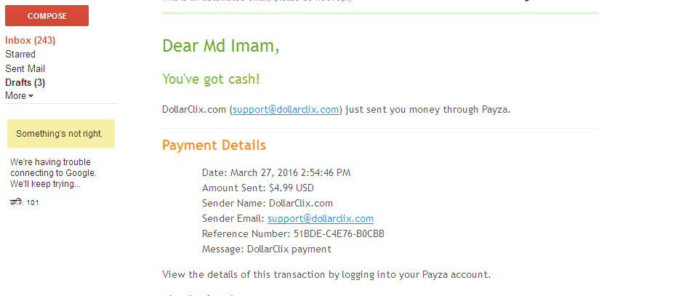Go to the Starred folder
The width and height of the screenshot is (687, 296).
(x=20, y=54)
